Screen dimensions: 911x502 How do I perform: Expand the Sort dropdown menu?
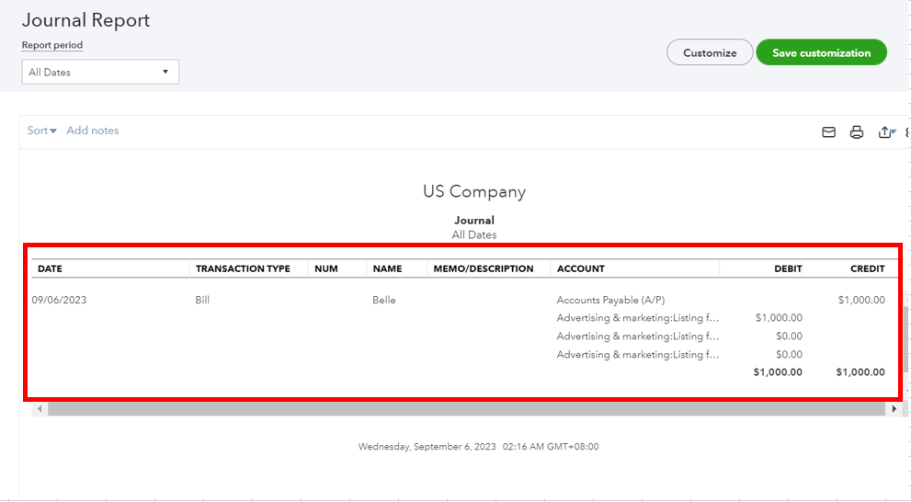point(42,131)
